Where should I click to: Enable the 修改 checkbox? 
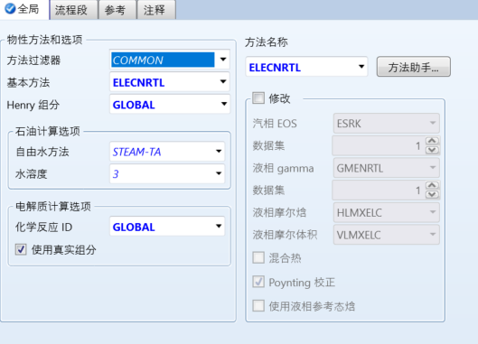[258, 98]
